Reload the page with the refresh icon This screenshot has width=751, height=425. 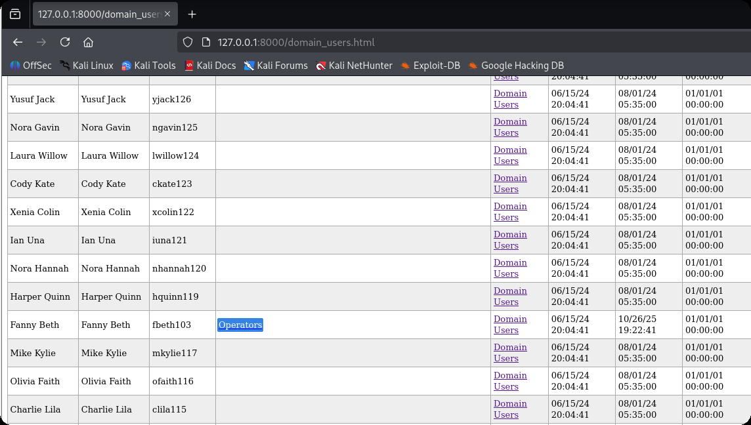[x=65, y=42]
